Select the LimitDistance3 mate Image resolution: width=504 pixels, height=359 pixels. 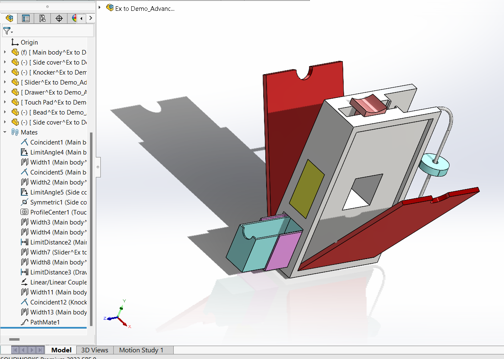pos(53,272)
